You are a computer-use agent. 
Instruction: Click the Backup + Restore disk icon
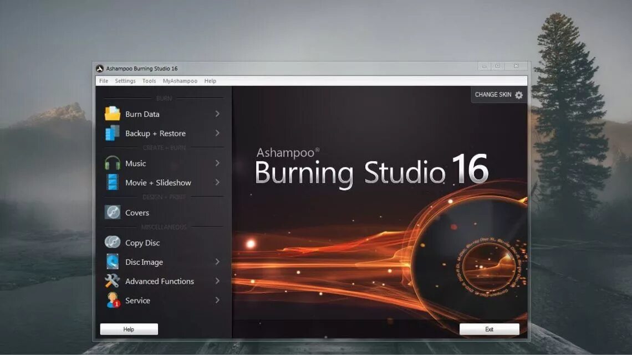tap(111, 133)
